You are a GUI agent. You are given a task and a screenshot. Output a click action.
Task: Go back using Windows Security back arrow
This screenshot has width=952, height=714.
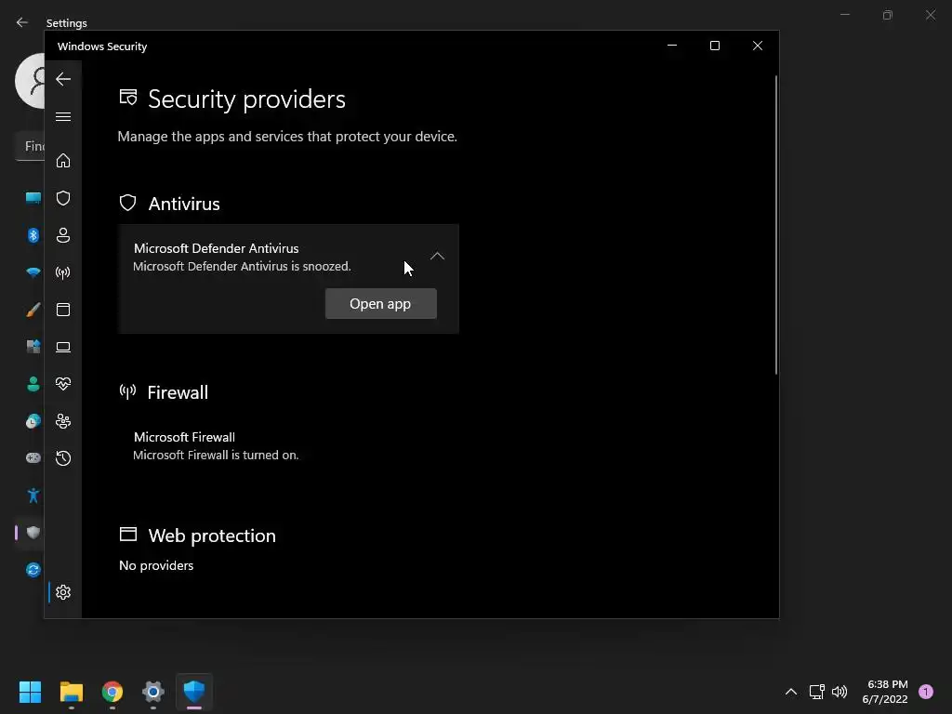click(x=63, y=79)
